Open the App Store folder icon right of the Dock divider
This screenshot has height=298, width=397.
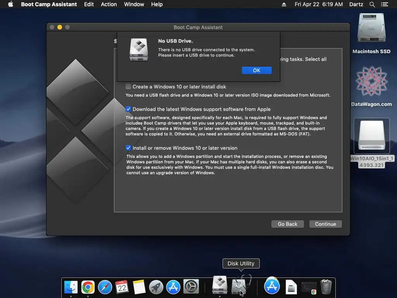272,286
